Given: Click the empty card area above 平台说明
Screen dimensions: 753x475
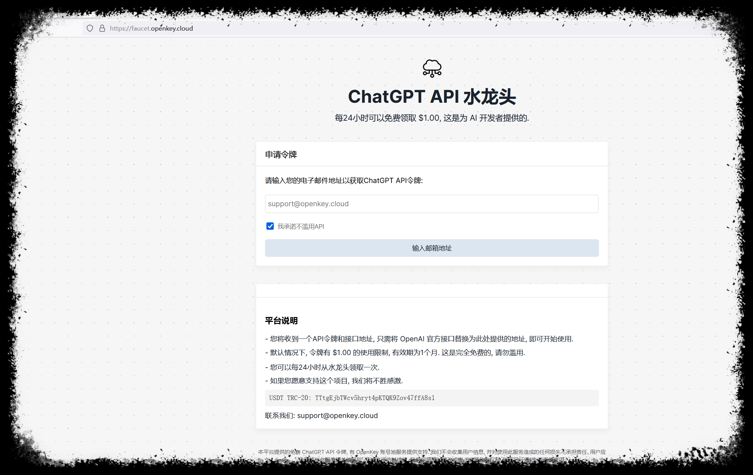Looking at the screenshot, I should pyautogui.click(x=431, y=291).
